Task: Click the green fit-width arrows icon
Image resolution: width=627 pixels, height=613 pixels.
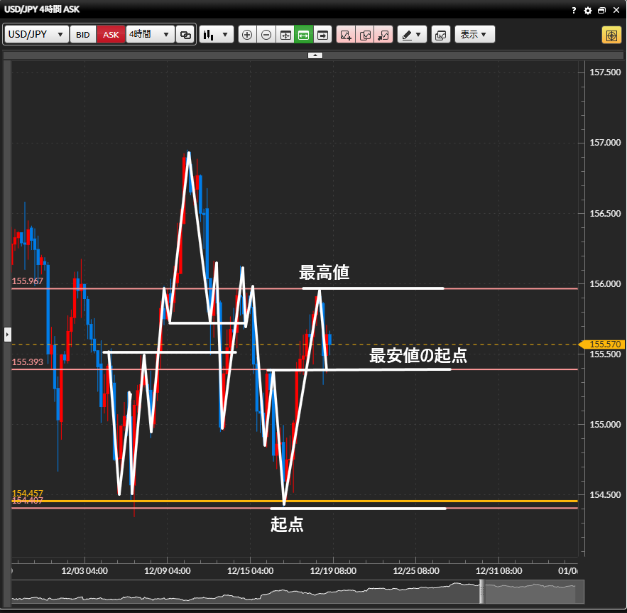Action: click(x=304, y=35)
